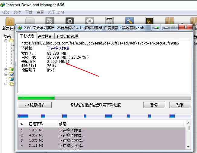Collapse the top category tree node
This screenshot has width=197, height=153.
coord(6,41)
